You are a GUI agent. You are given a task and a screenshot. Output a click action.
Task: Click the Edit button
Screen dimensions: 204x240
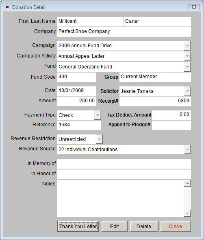coord(114,226)
